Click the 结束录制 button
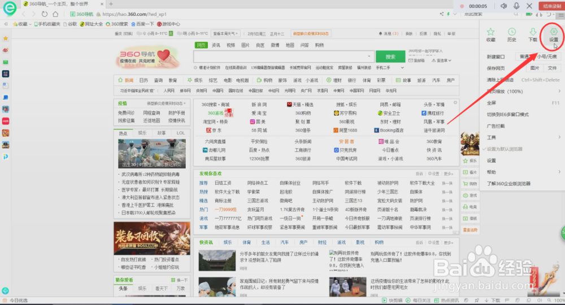Image resolution: width=565 pixels, height=305 pixels. coord(551,6)
